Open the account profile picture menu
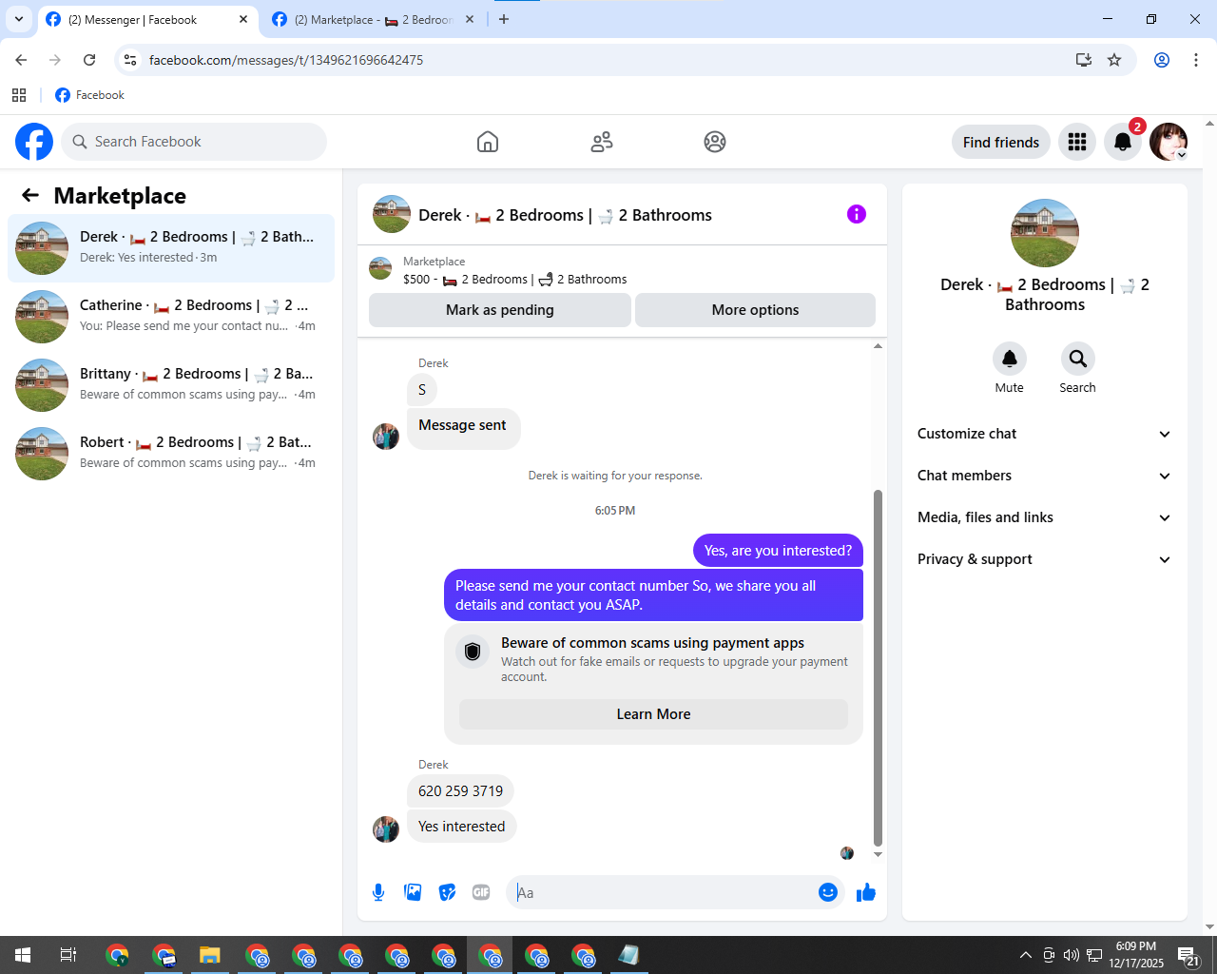The width and height of the screenshot is (1217, 974). click(x=1169, y=142)
